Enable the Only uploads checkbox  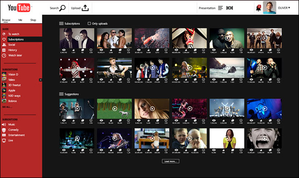pyautogui.click(x=89, y=23)
